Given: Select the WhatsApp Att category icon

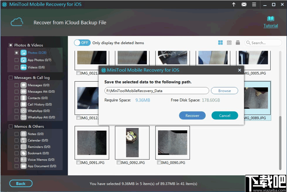Looking at the screenshot, I should (x=23, y=117).
